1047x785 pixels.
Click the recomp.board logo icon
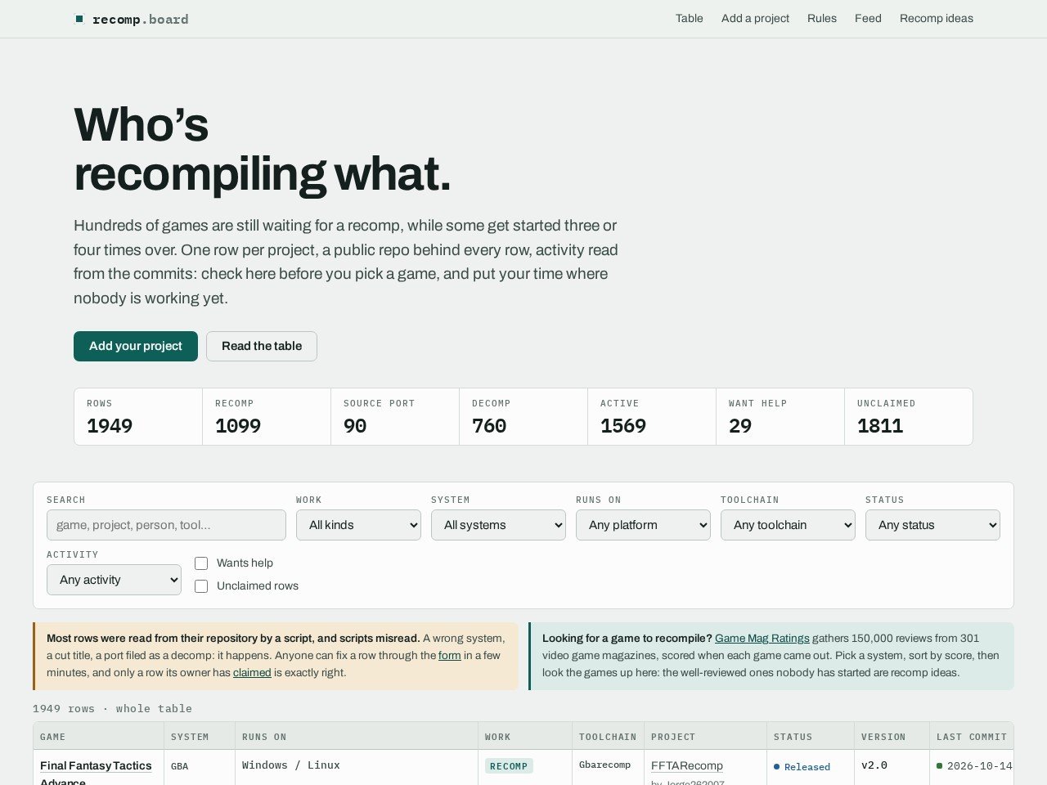[x=79, y=19]
